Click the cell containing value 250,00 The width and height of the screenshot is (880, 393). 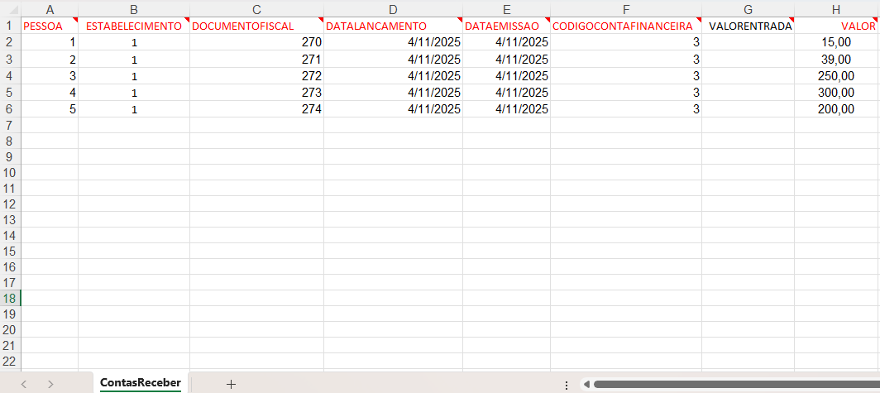(836, 75)
